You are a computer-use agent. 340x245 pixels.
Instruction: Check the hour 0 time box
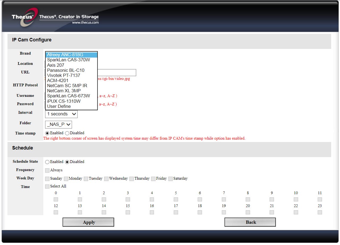pyautogui.click(x=56, y=199)
